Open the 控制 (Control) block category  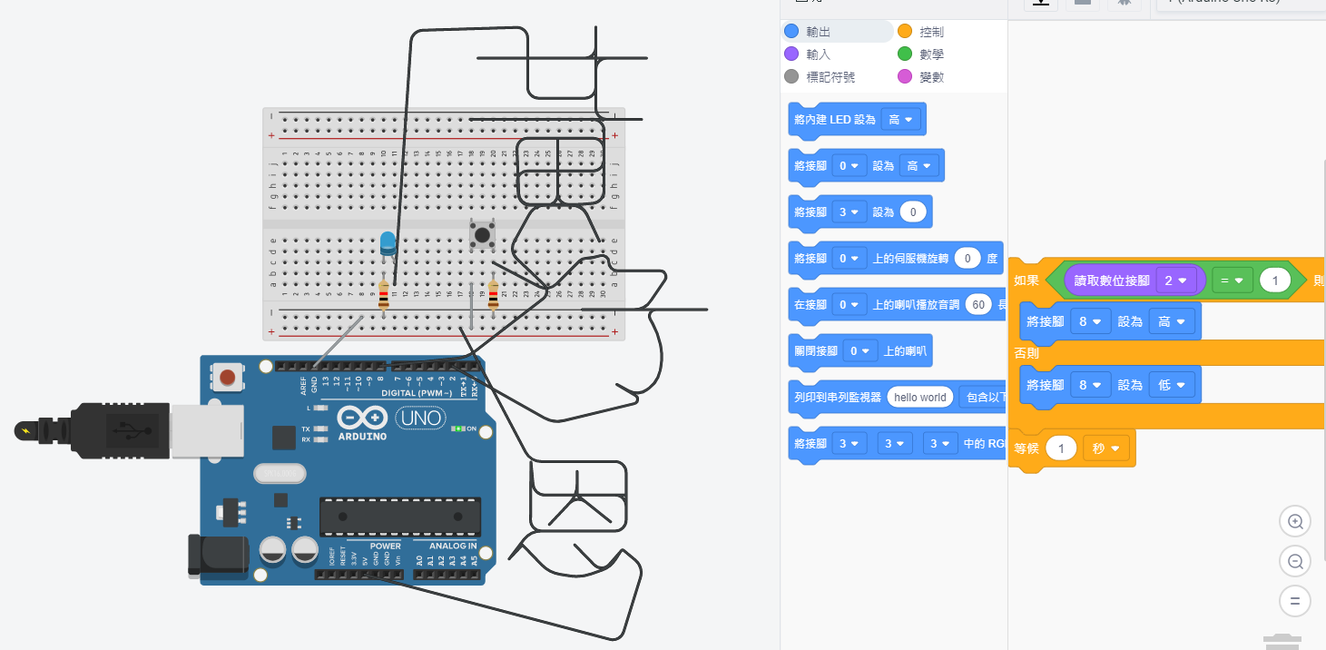[x=931, y=32]
